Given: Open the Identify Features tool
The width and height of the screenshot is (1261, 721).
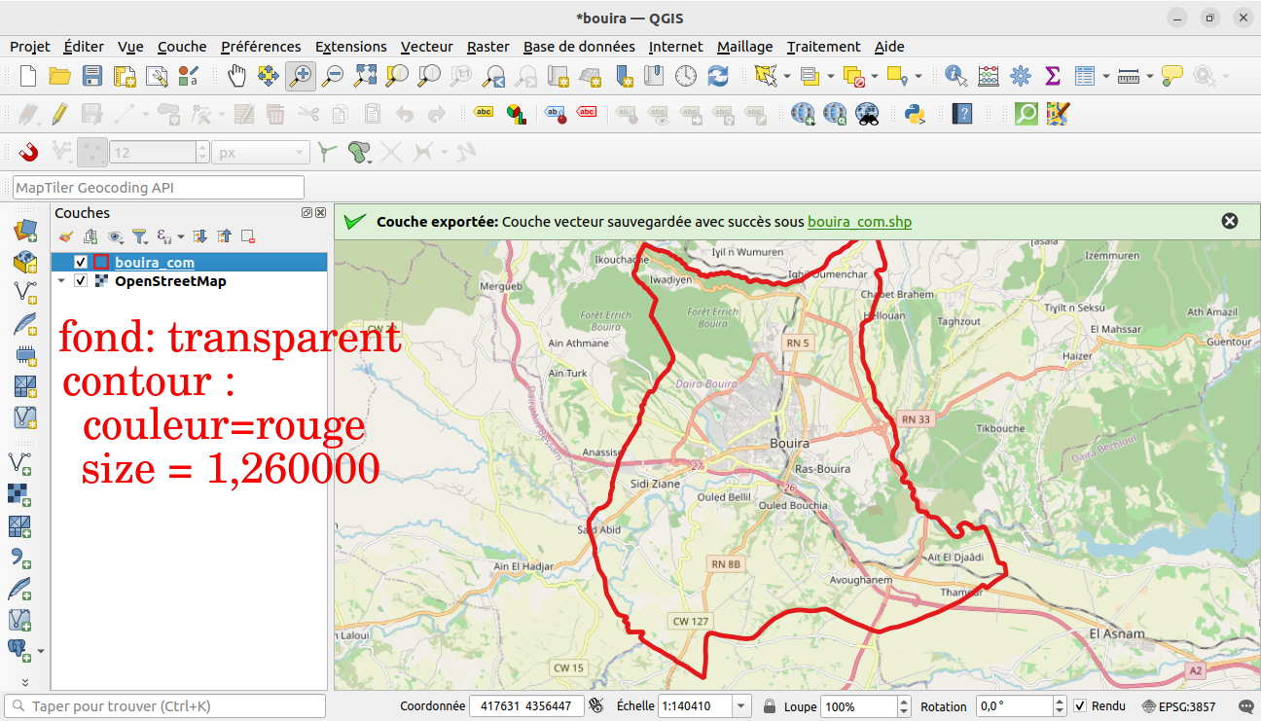Looking at the screenshot, I should click(x=956, y=76).
